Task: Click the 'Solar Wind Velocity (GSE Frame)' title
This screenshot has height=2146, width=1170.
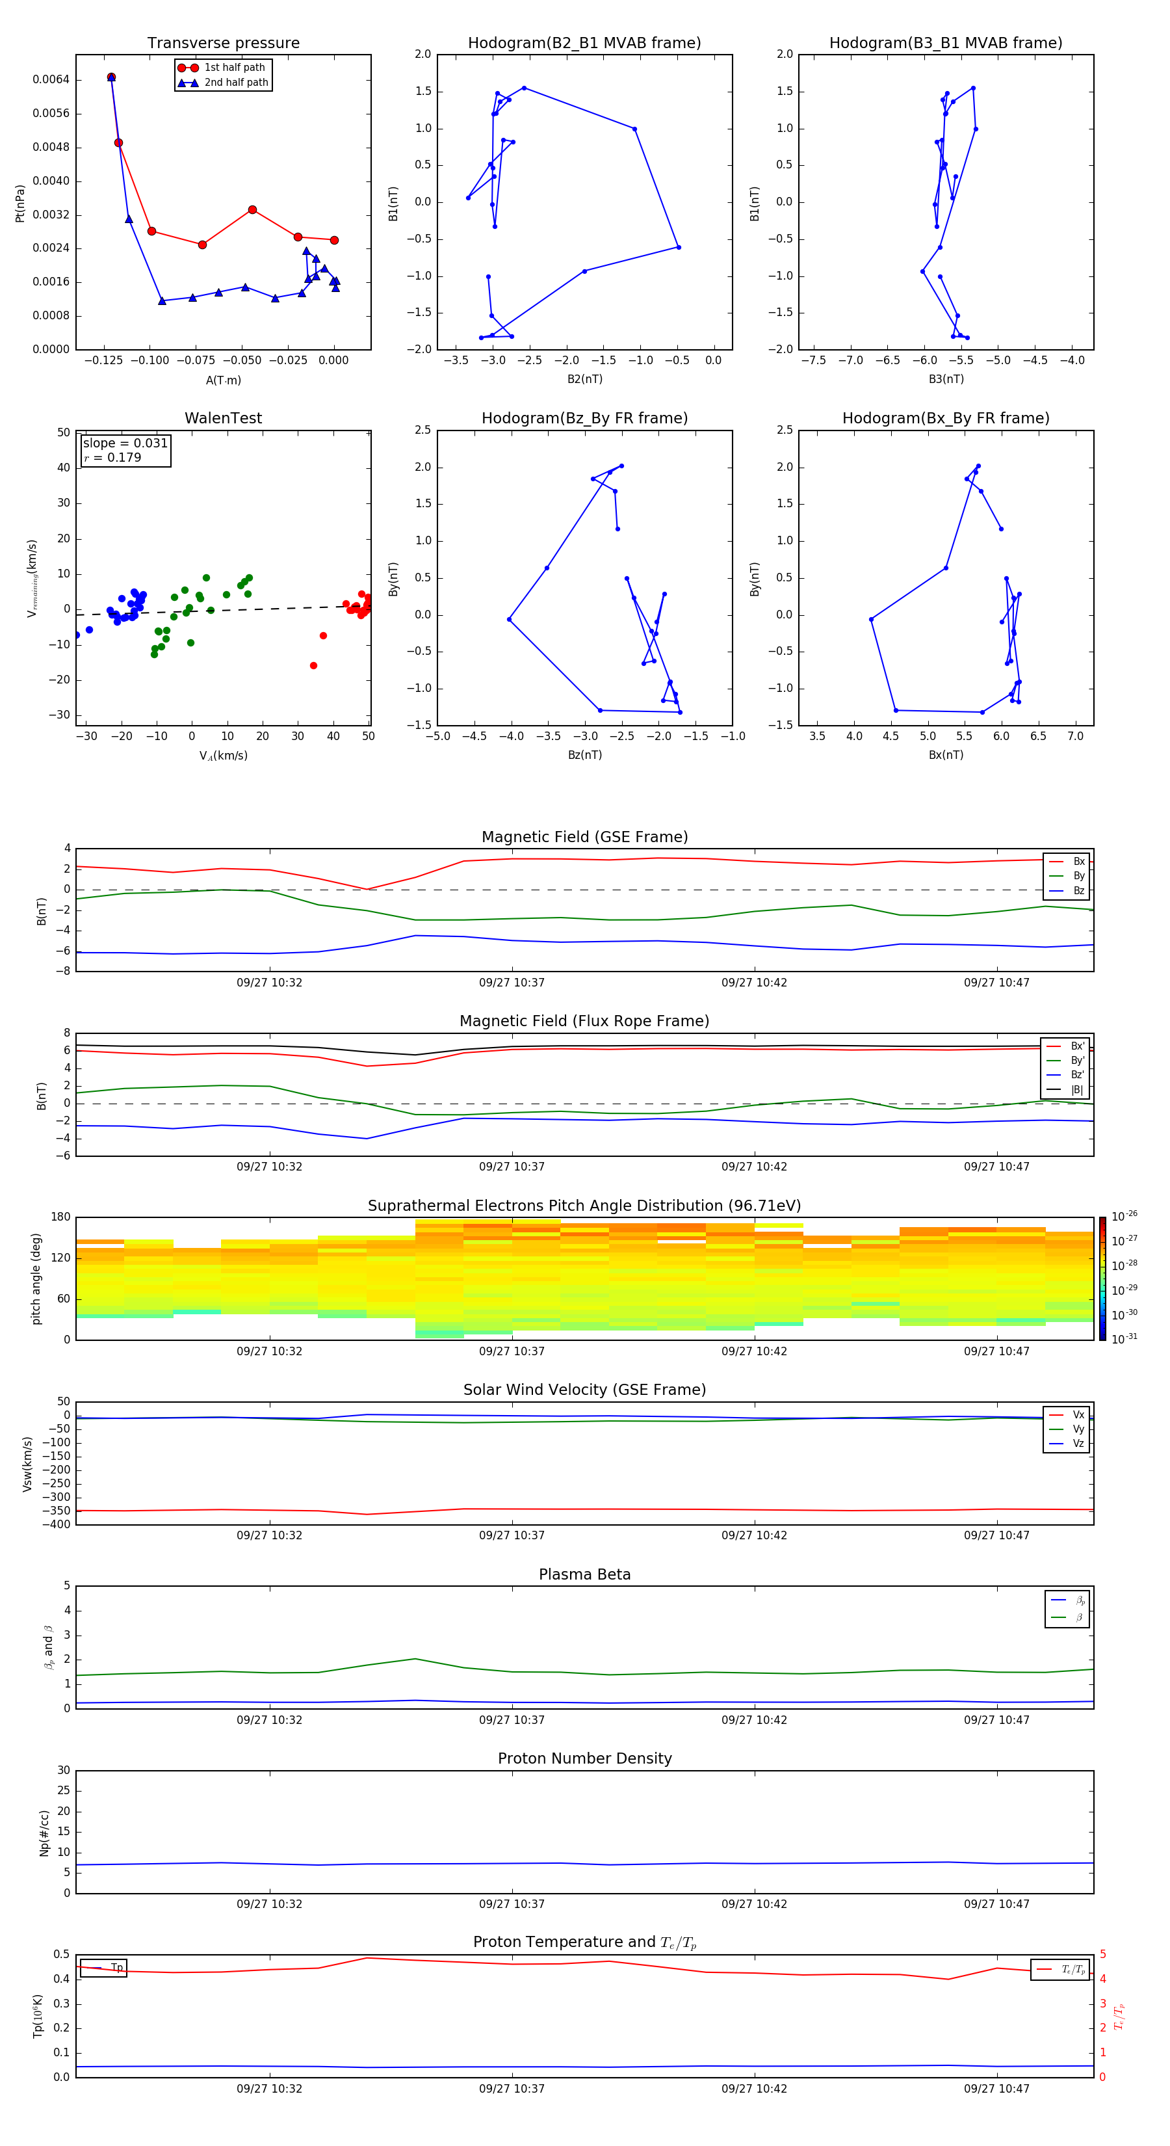Action: (x=584, y=1390)
